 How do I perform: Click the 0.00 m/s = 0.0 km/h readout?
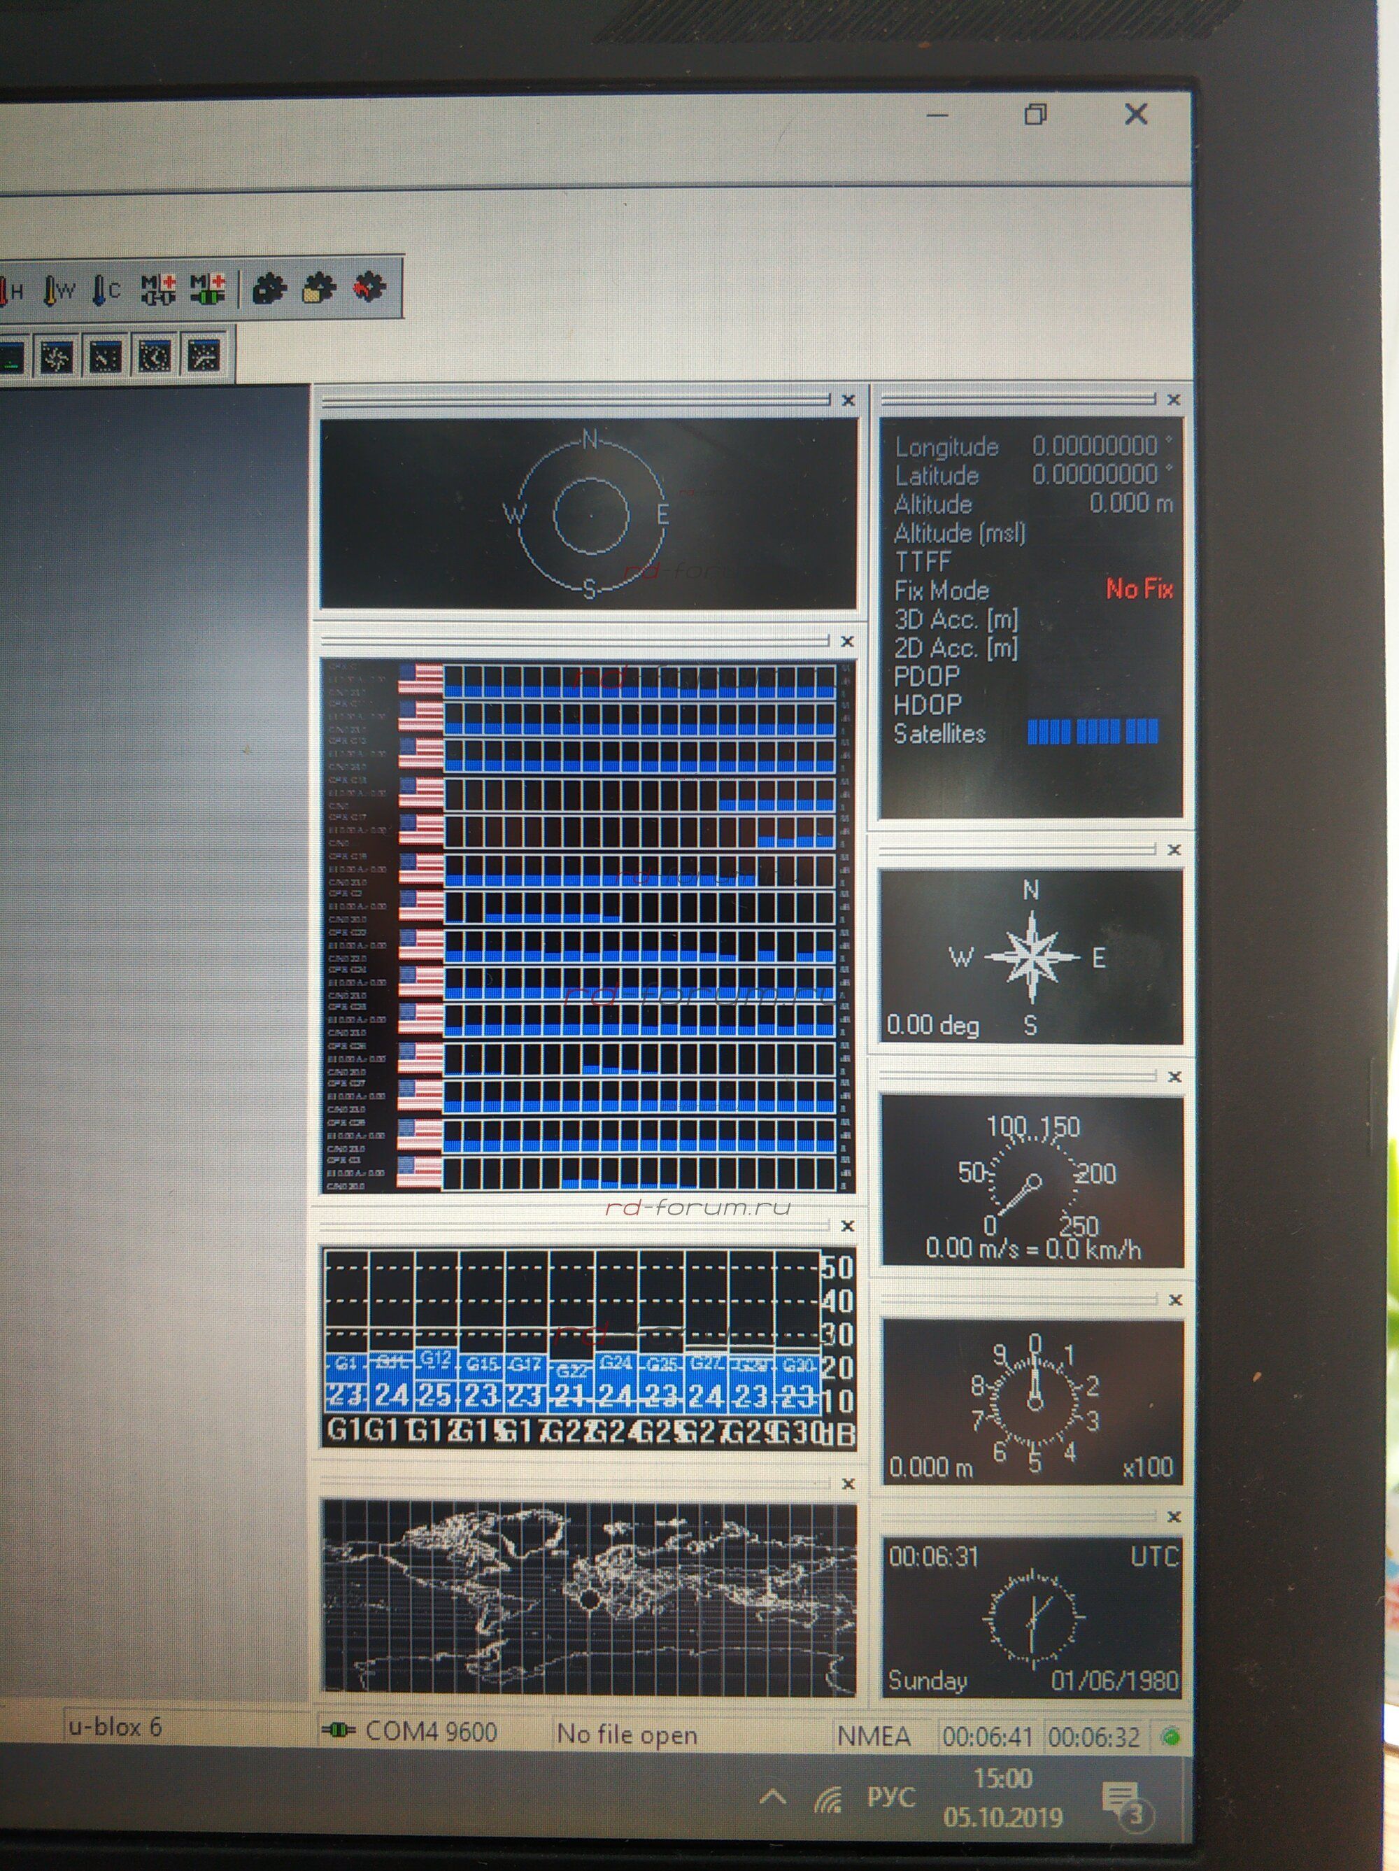[1032, 1248]
